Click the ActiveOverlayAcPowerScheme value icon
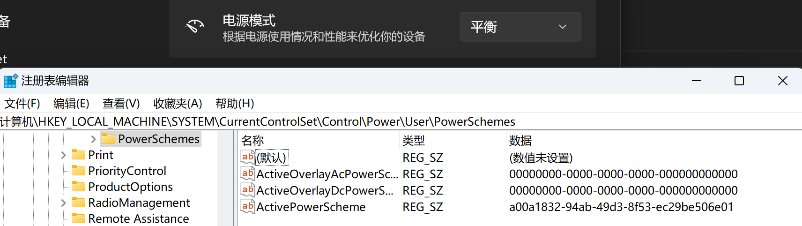The height and width of the screenshot is (226, 802). point(247,173)
